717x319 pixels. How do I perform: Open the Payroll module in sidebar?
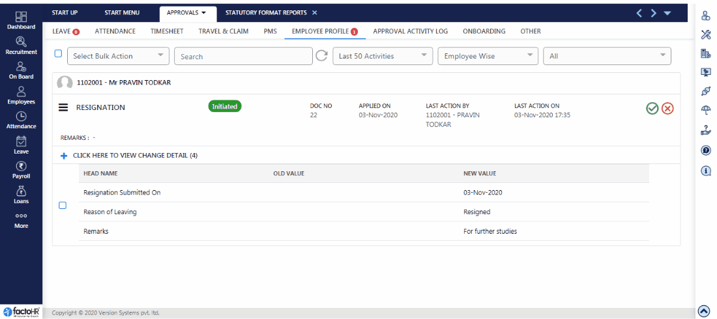(x=21, y=170)
